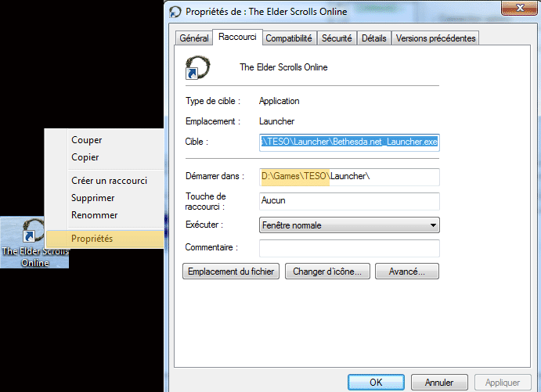Open the Versions précédentes tab
Viewport: 541px width, 392px height.
tap(435, 38)
